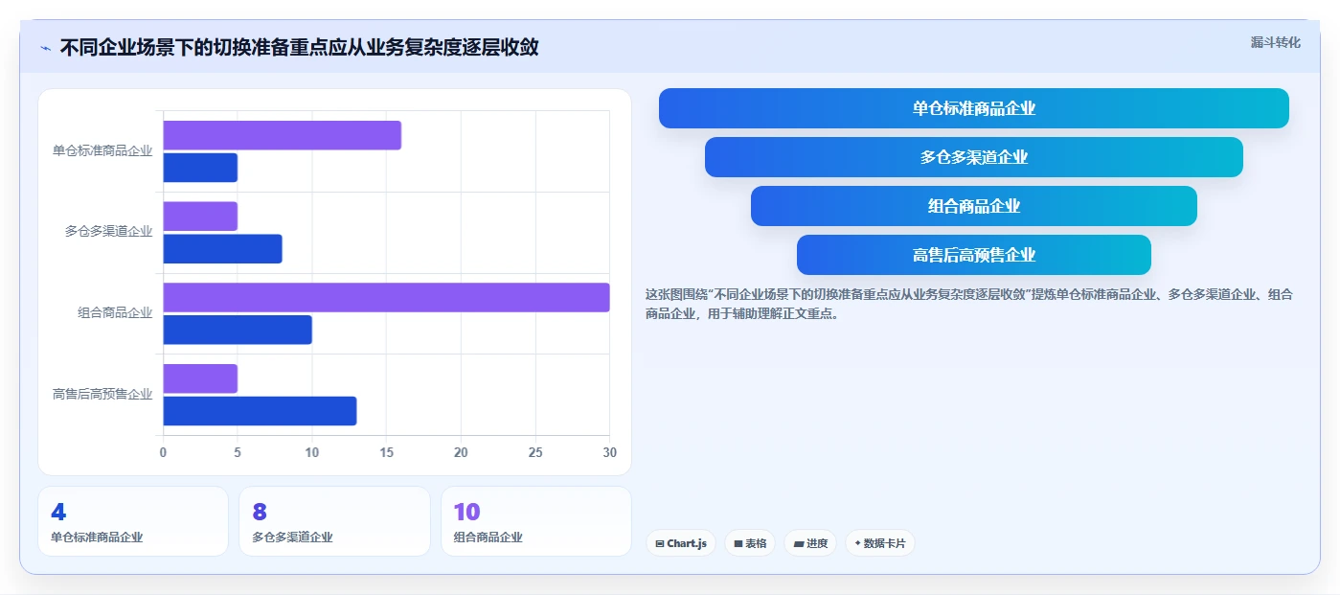Select the 高售后高预售企业 funnel stage

(973, 255)
